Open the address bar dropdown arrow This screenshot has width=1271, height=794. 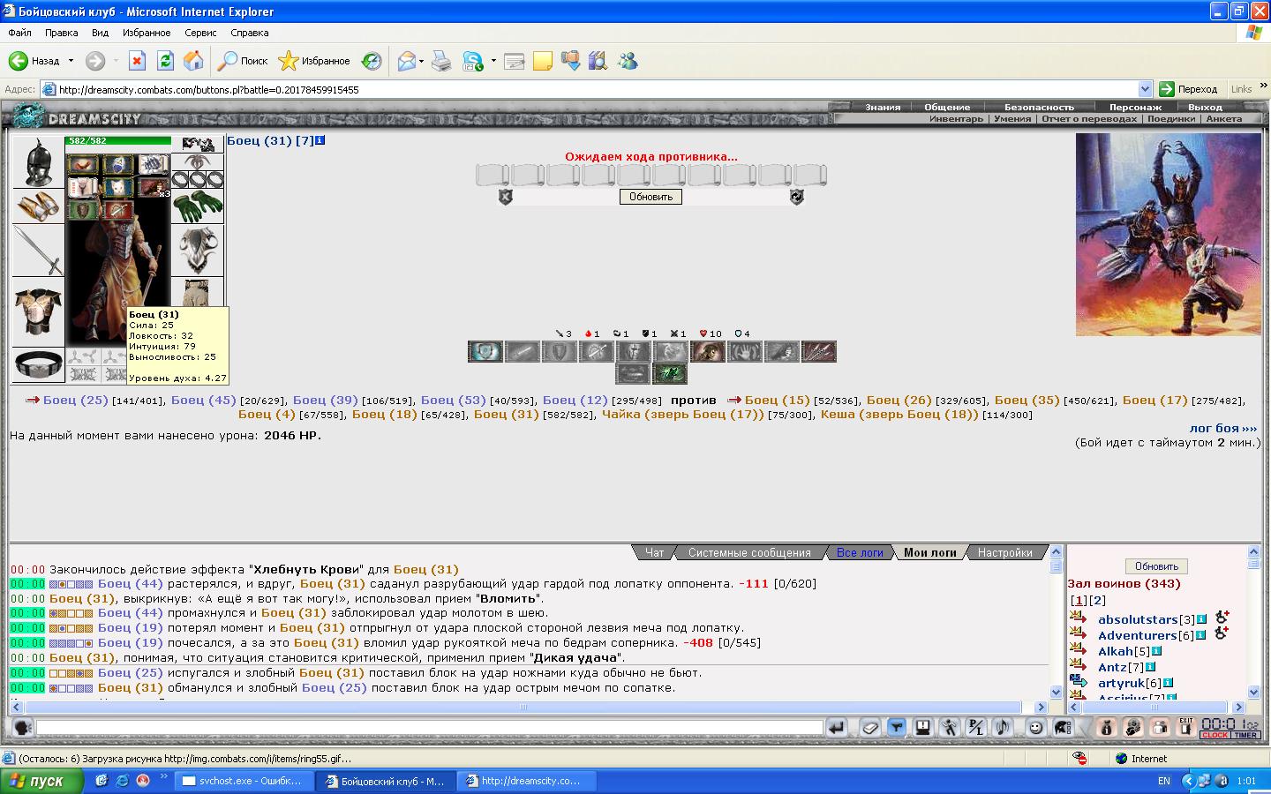[x=1145, y=89]
